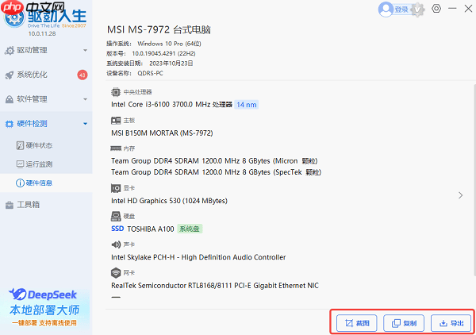
Task: Expand the 驱动管理 dropdown arrow
Action: tap(86, 51)
